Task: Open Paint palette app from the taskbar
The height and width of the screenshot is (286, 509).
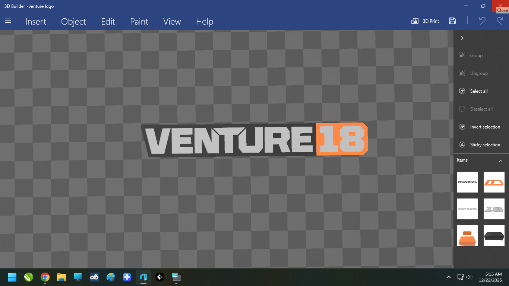Action: [x=111, y=277]
